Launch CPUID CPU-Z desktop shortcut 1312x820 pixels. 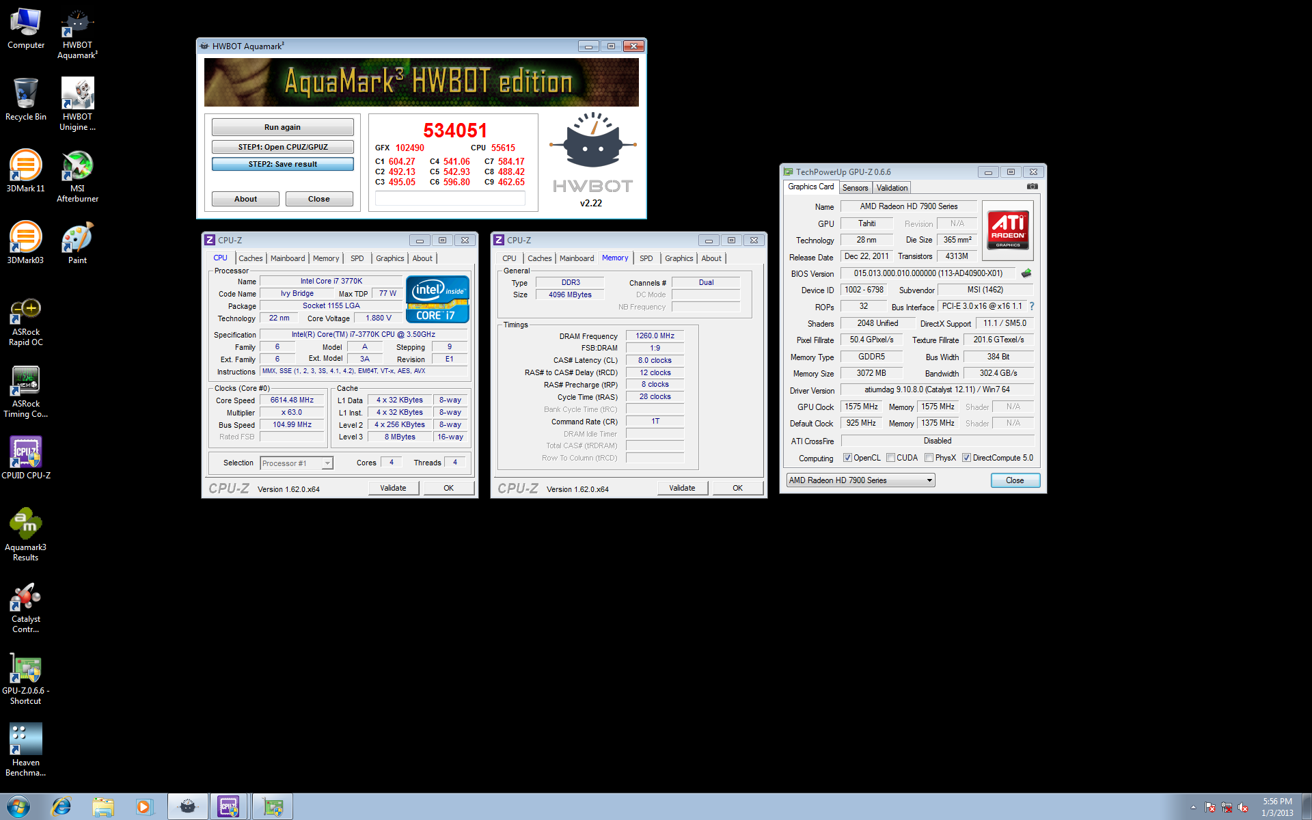(26, 458)
